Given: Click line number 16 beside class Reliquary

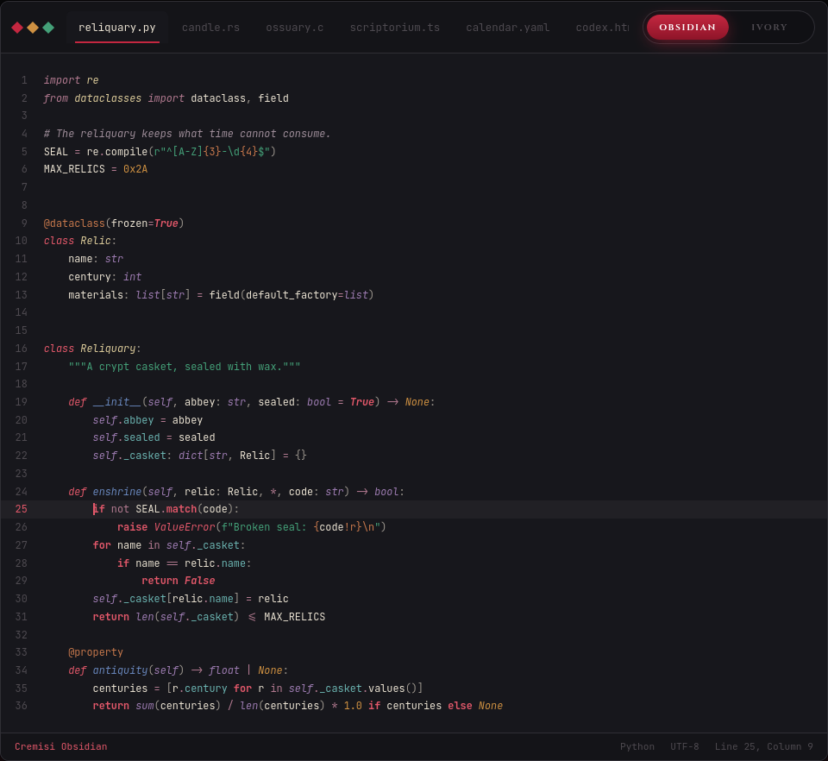Looking at the screenshot, I should (21, 349).
